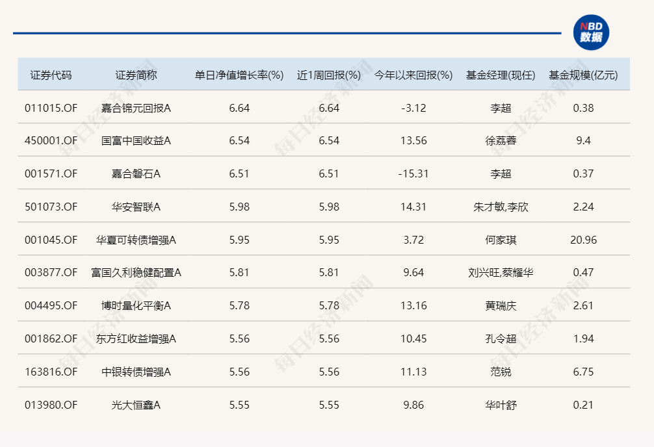Image resolution: width=654 pixels, height=447 pixels.
Task: Click fund code 163816.OF
Action: click(x=51, y=372)
